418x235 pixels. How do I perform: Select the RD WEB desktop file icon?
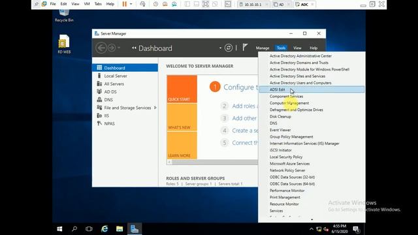(64, 44)
